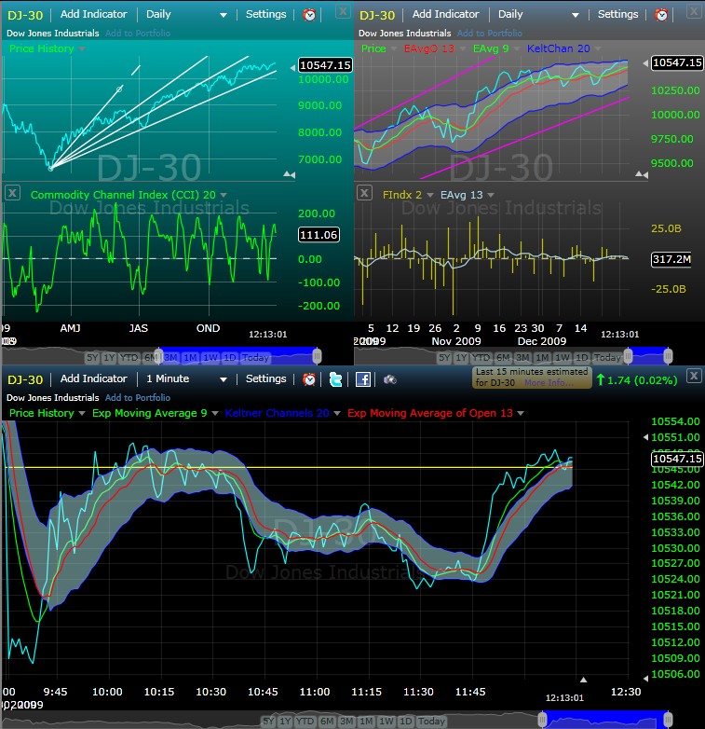The height and width of the screenshot is (729, 705).
Task: Expand Exp Moving Average 9 options
Action: pyautogui.click(x=215, y=413)
